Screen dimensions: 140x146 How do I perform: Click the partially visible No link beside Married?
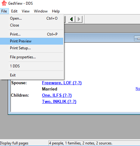pos(138,89)
